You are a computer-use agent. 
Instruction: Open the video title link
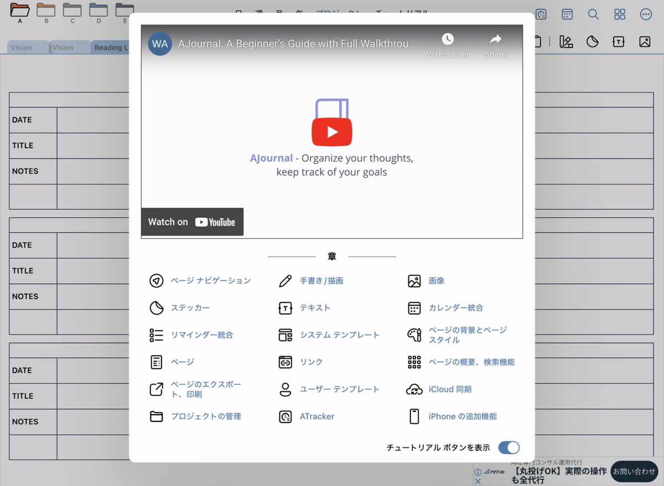[297, 44]
